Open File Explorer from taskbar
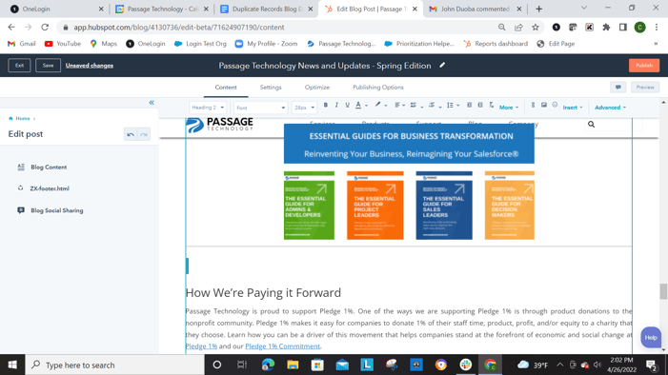Viewport: 668px width, 375px height. (293, 365)
